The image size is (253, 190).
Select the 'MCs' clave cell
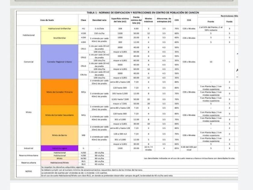83,115
